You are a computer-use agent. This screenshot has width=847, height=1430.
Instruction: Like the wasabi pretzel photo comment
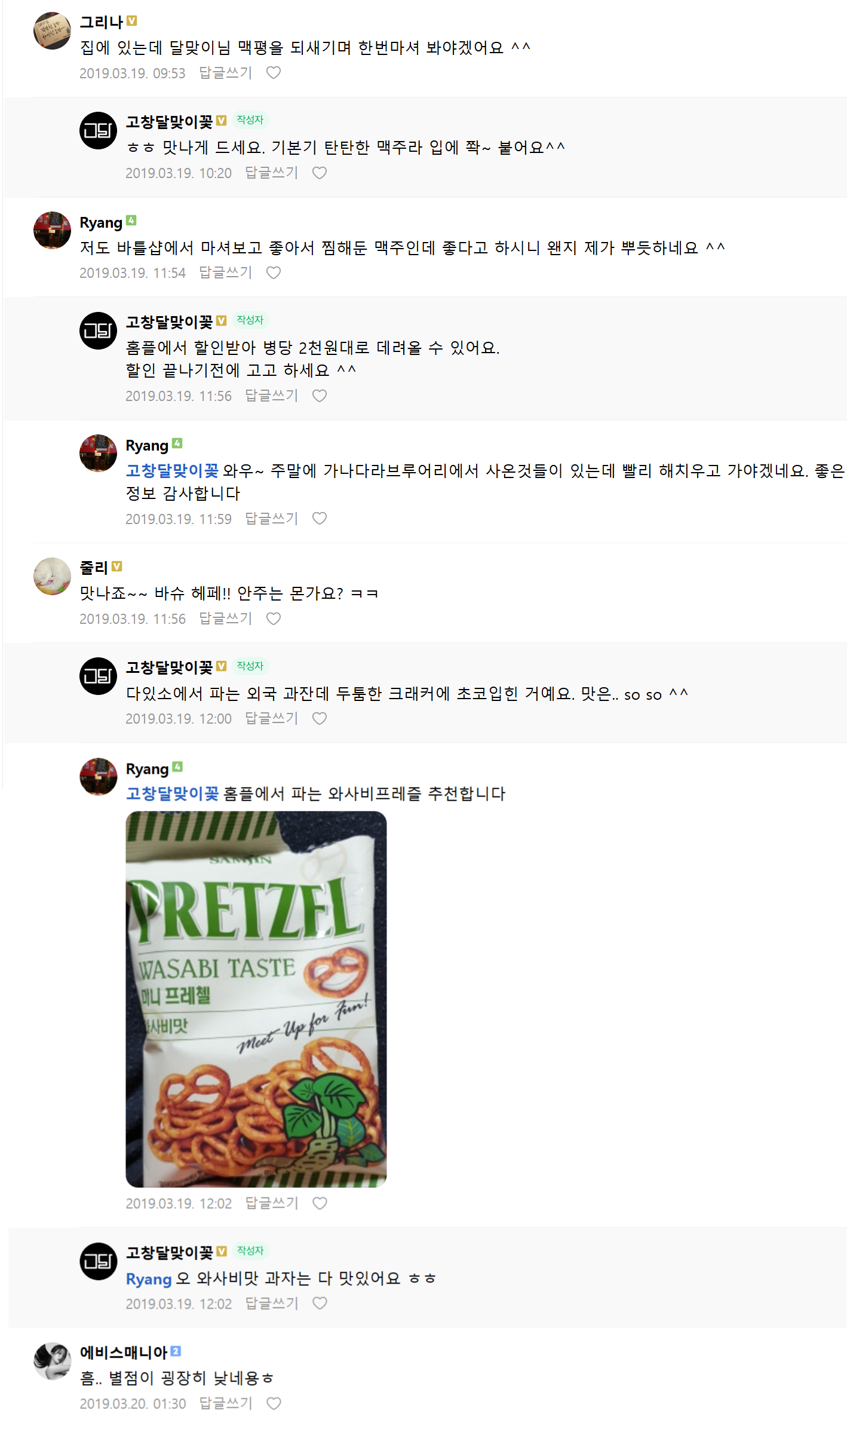320,1204
